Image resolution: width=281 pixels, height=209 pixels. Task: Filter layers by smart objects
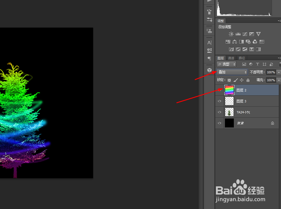coord(271,64)
